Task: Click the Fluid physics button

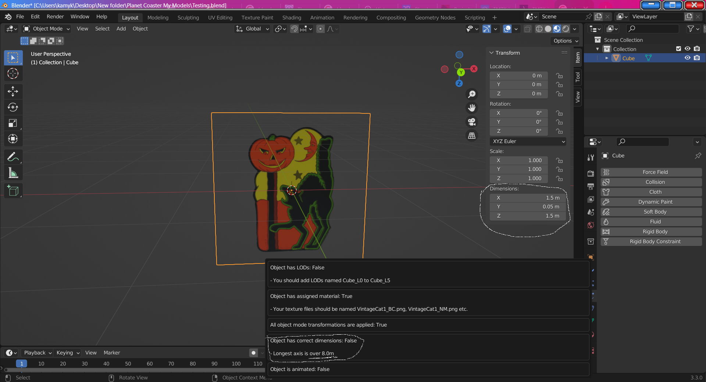Action: (x=651, y=222)
